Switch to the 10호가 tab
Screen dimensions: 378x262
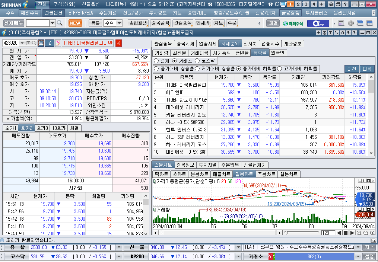tap(59, 128)
